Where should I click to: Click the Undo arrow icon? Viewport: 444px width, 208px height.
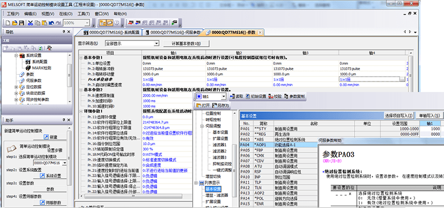click(x=51, y=23)
